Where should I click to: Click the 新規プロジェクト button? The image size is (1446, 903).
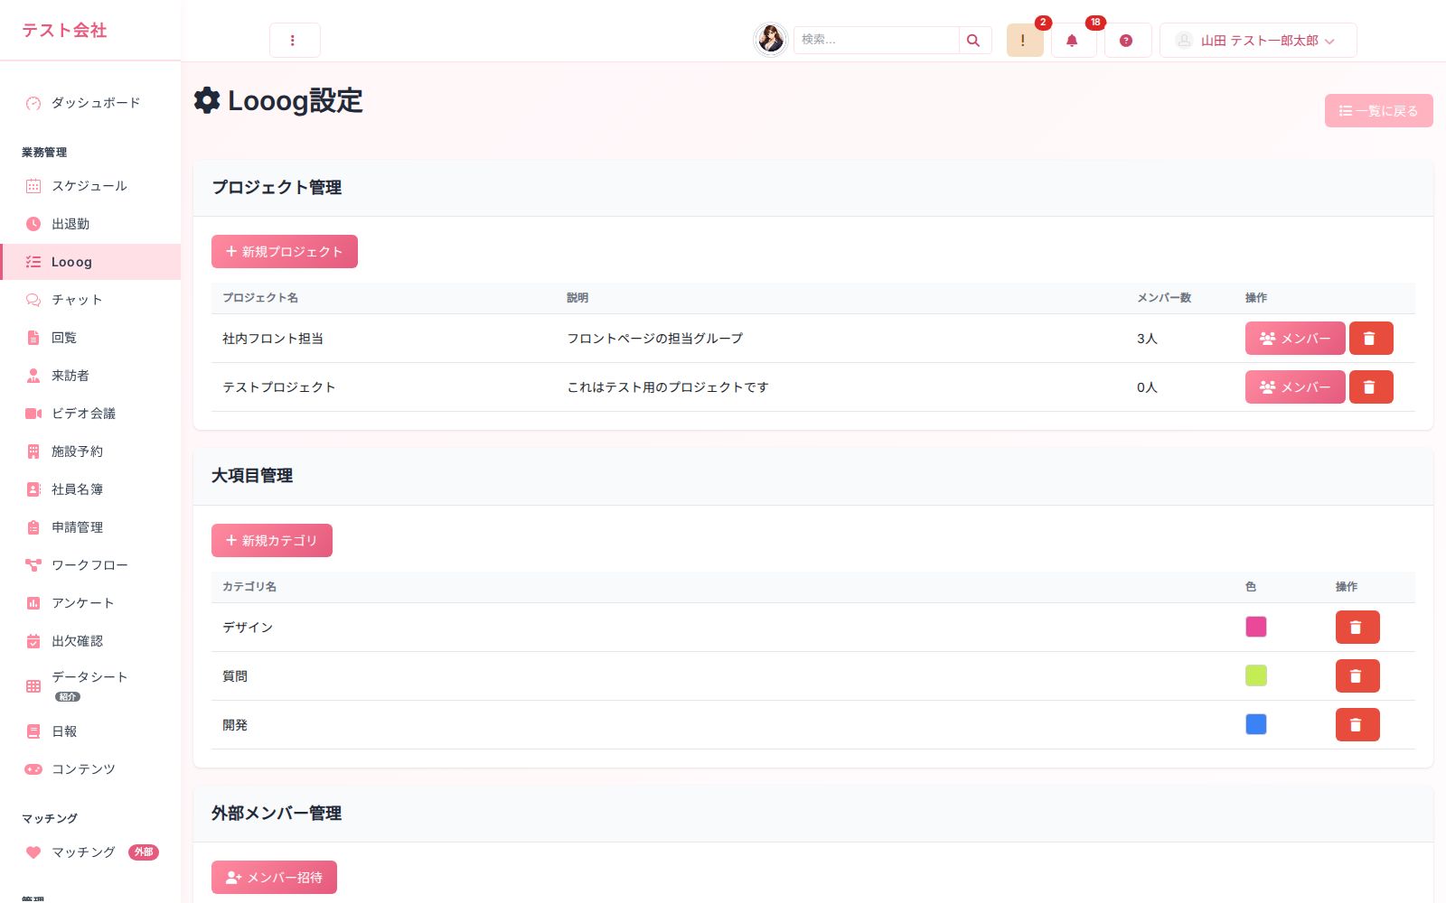tap(285, 252)
